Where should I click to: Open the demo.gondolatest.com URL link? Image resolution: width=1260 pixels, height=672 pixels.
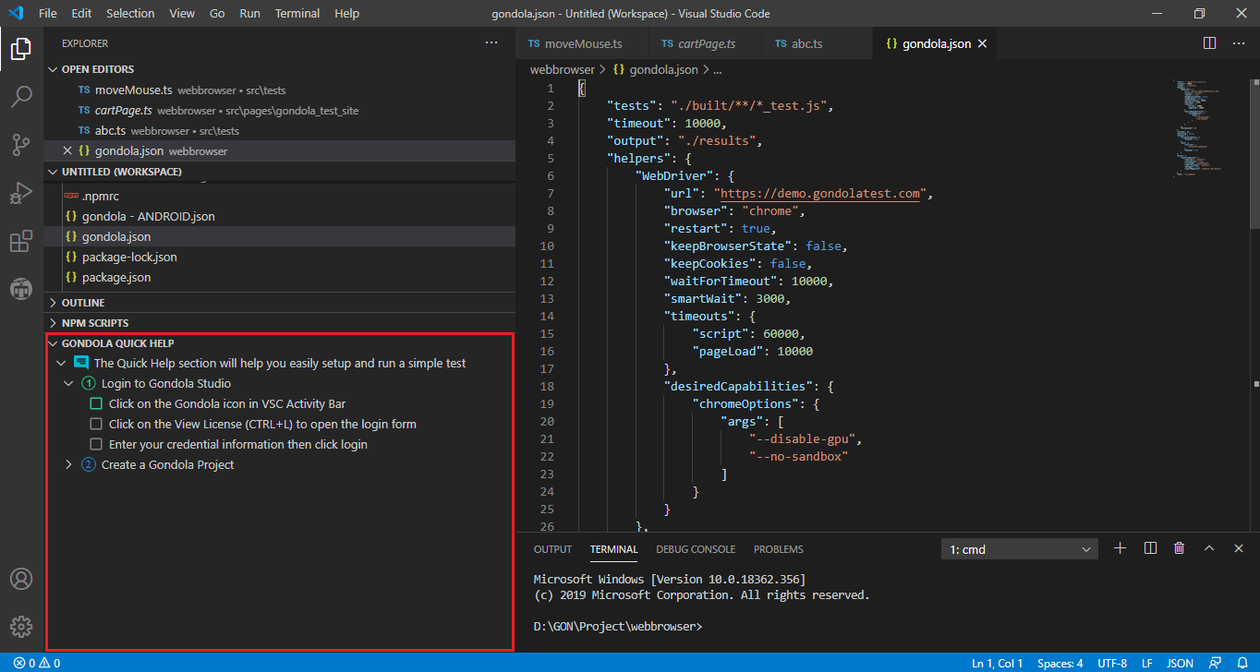click(x=820, y=193)
